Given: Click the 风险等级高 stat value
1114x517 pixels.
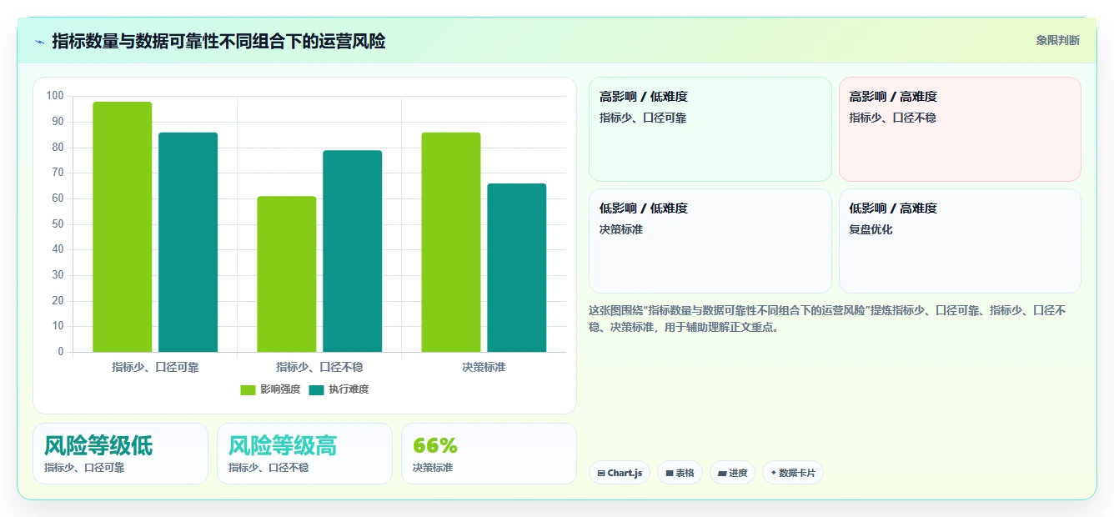Looking at the screenshot, I should point(283,446).
